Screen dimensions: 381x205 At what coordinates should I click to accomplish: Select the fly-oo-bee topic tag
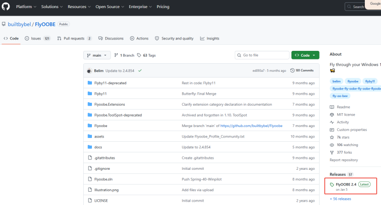[340, 96]
